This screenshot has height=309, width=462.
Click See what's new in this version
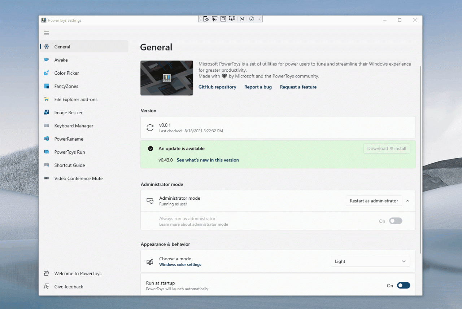(x=208, y=160)
